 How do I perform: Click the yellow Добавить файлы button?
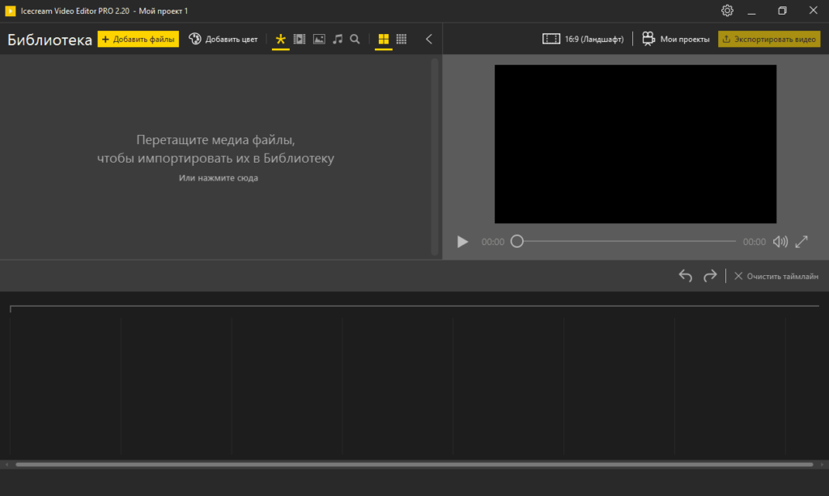coord(138,39)
